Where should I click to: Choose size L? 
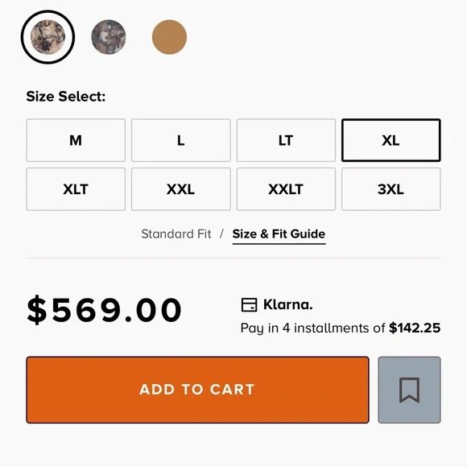(181, 140)
